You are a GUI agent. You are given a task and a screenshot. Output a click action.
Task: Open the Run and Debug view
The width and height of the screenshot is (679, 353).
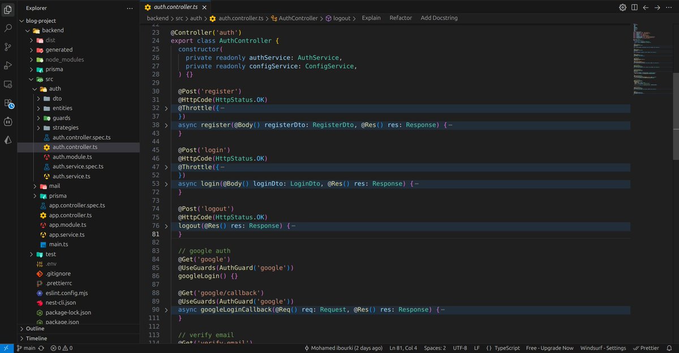coord(8,66)
